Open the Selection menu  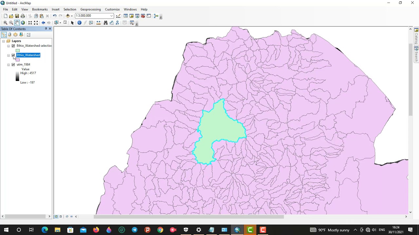[x=70, y=9]
